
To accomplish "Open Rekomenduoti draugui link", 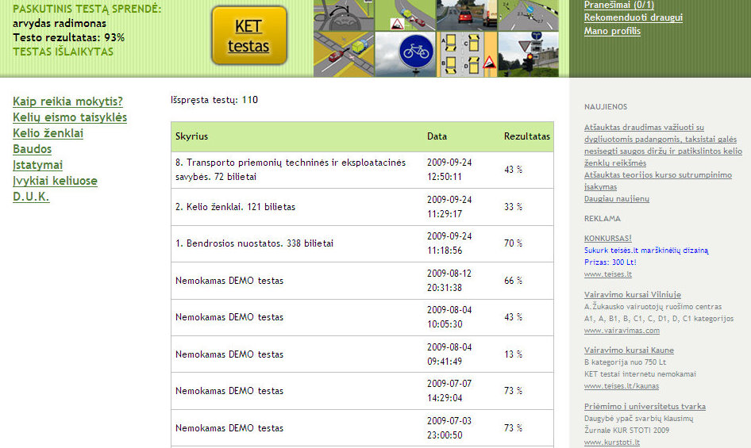I will point(634,17).
